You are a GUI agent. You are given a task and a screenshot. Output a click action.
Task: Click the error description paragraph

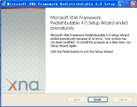[91, 40]
